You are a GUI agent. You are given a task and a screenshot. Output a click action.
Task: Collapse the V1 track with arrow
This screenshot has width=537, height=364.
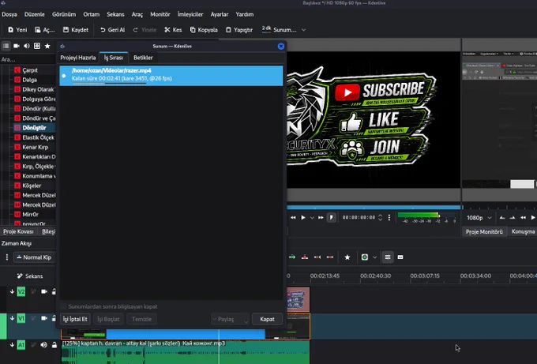pyautogui.click(x=12, y=318)
